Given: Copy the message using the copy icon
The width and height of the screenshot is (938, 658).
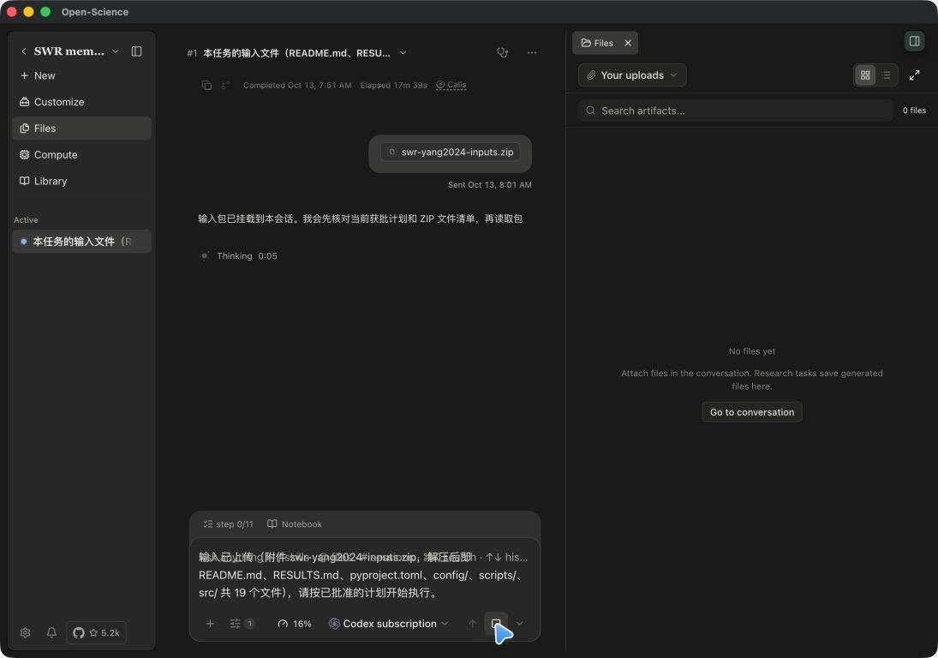Looking at the screenshot, I should pyautogui.click(x=206, y=85).
